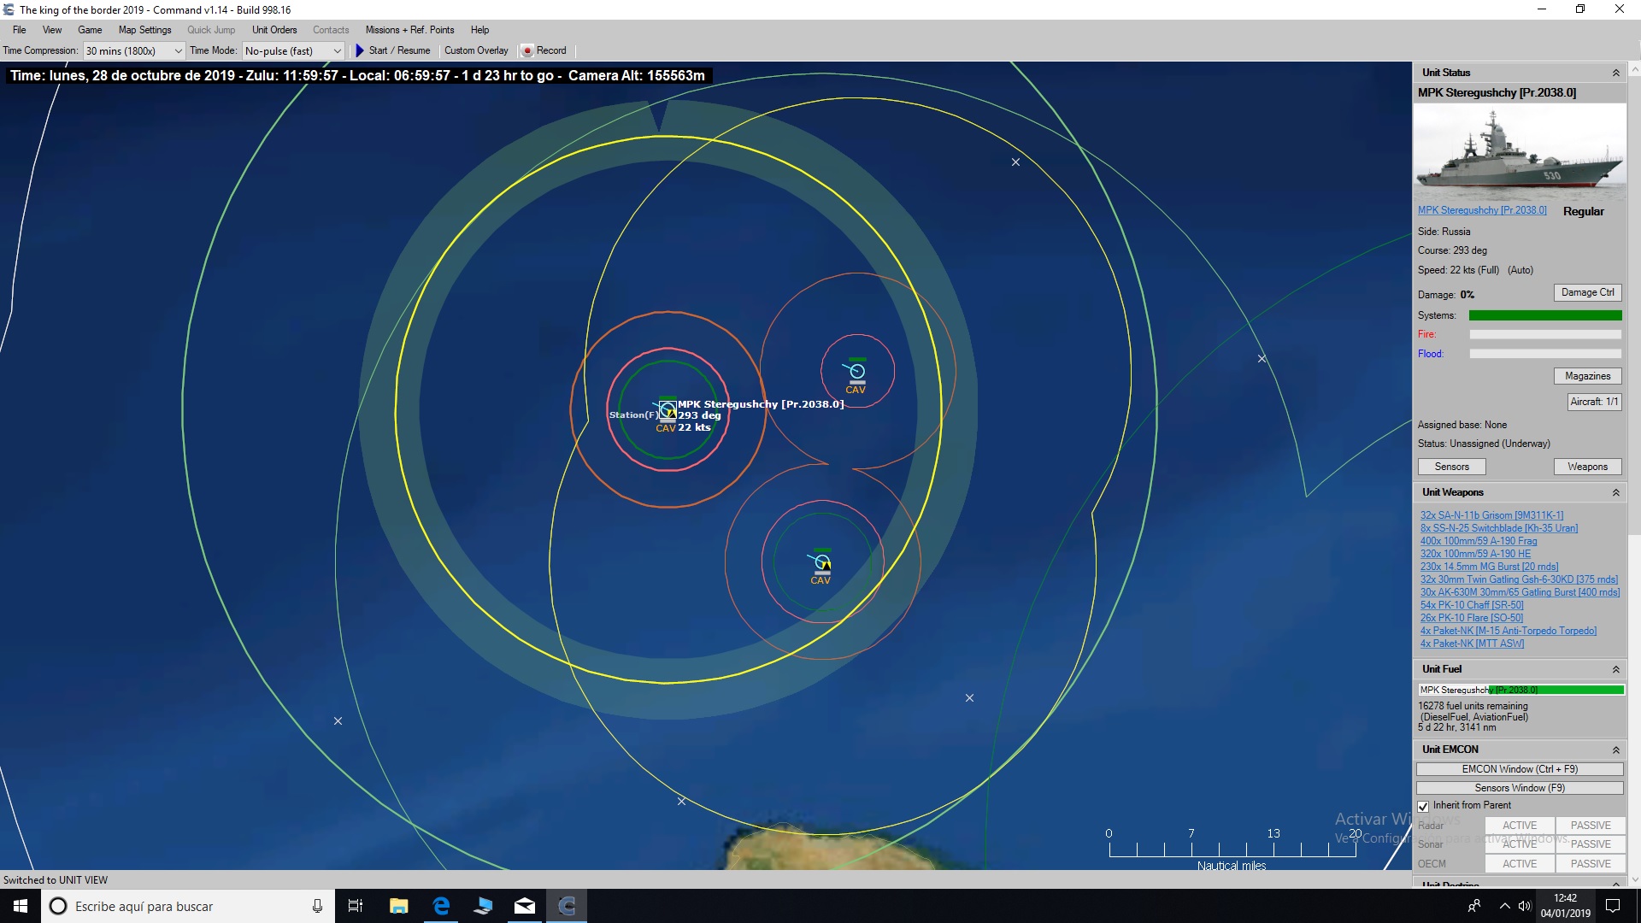Image resolution: width=1641 pixels, height=923 pixels.
Task: Open the Map Settings menu
Action: tap(144, 29)
